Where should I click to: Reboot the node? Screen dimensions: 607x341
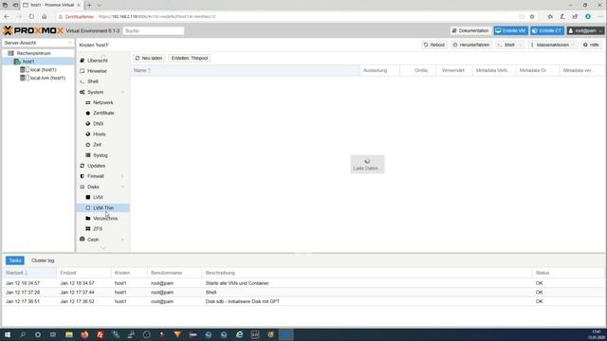click(434, 45)
